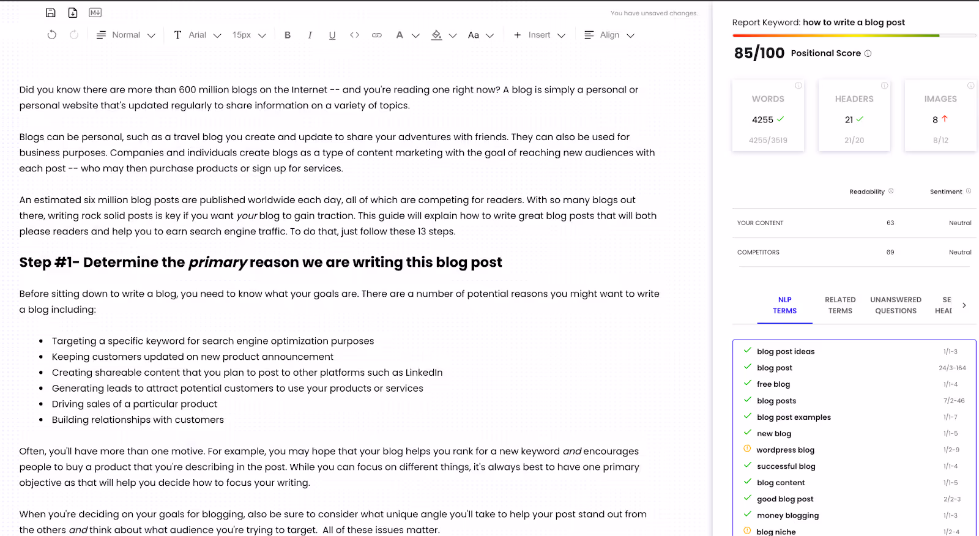Select the 'free blog' term

pyautogui.click(x=773, y=384)
